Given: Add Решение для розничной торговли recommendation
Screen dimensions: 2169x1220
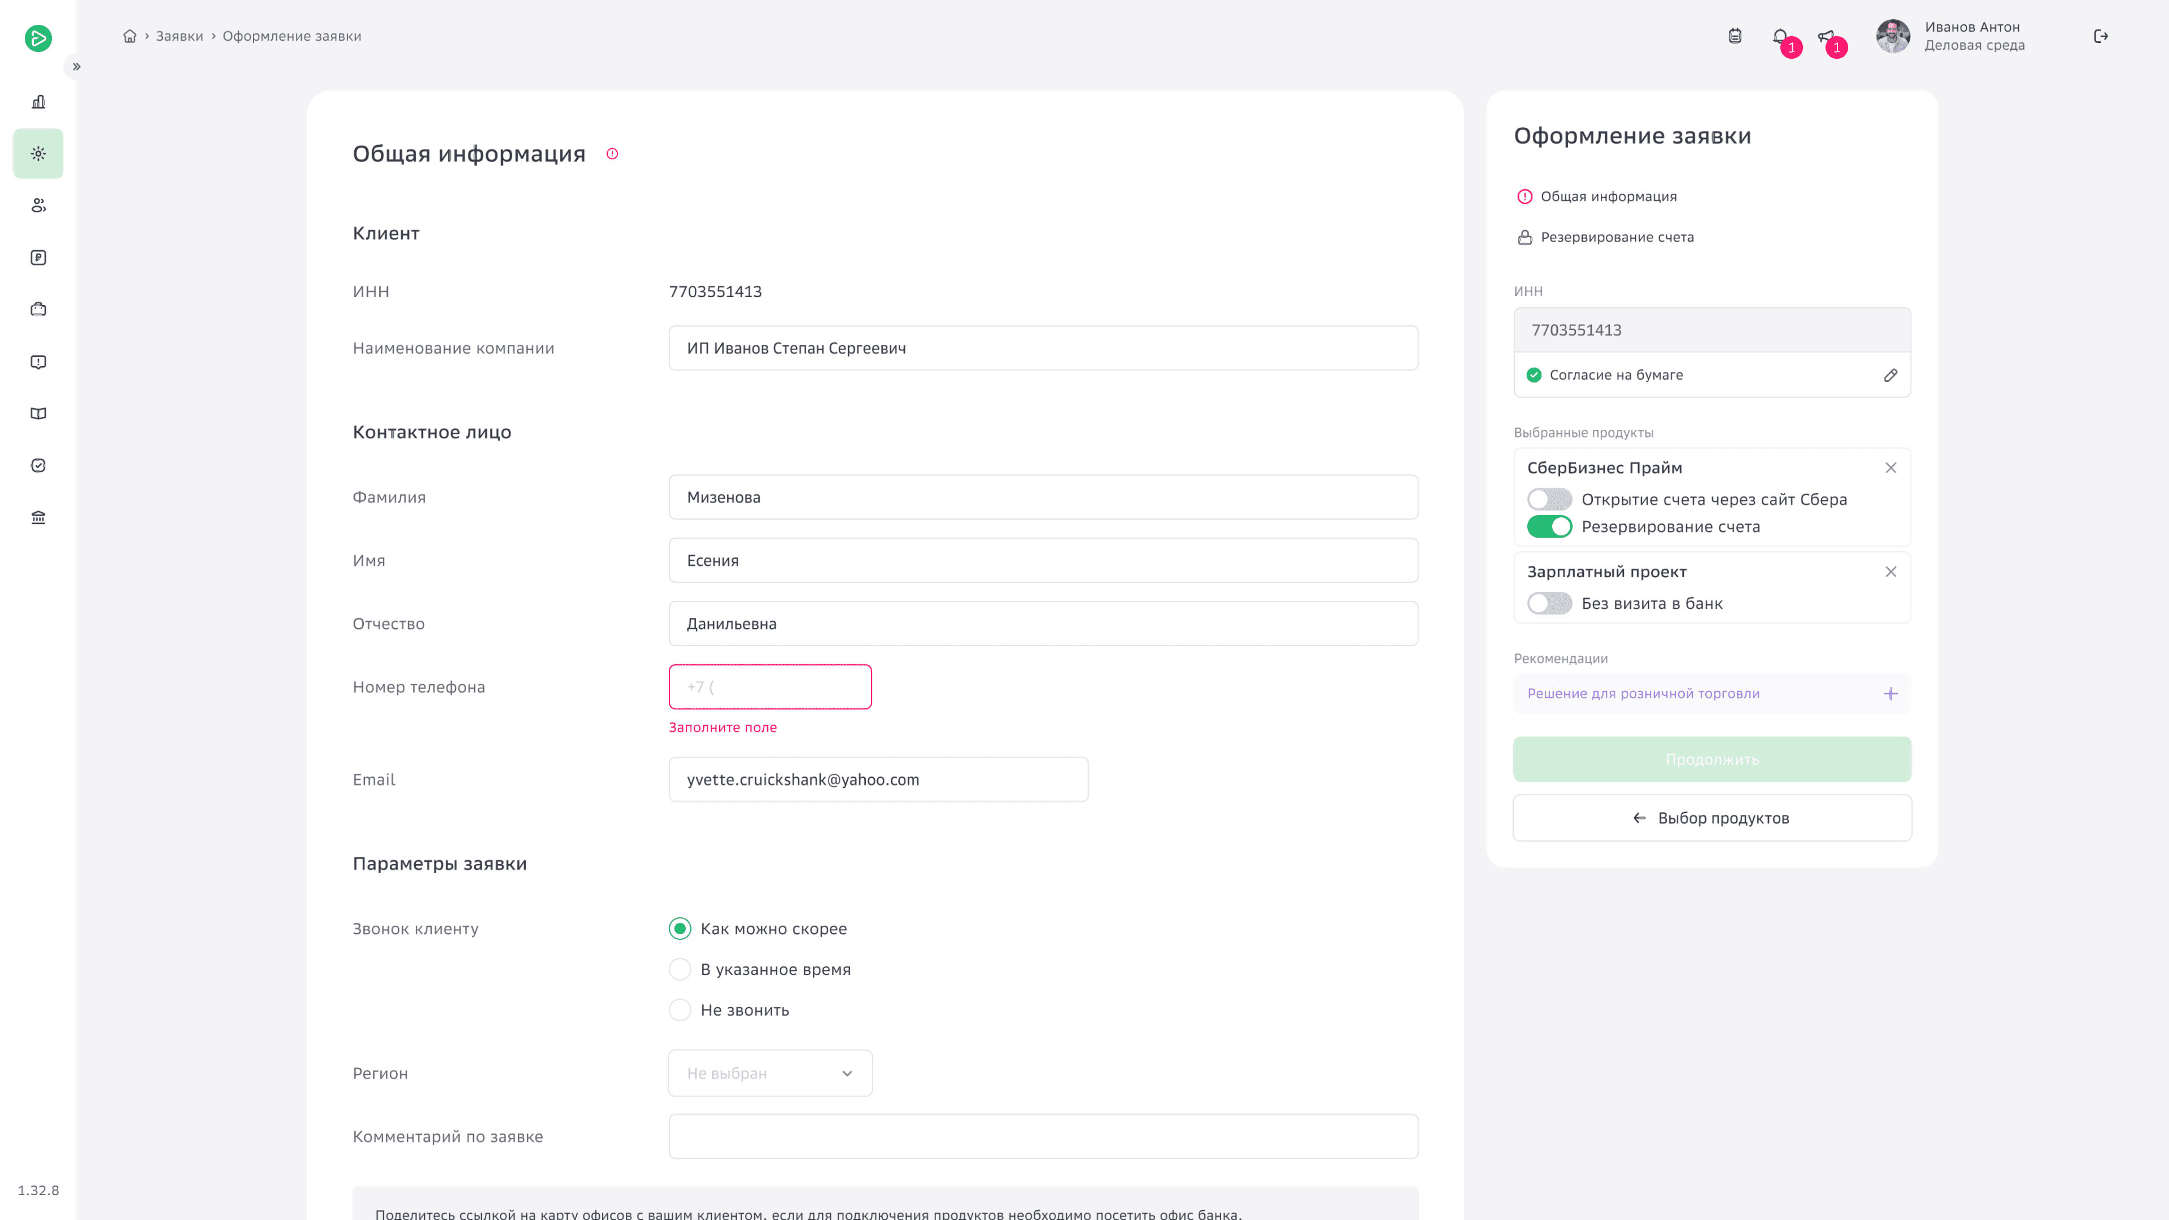Looking at the screenshot, I should pos(1891,694).
